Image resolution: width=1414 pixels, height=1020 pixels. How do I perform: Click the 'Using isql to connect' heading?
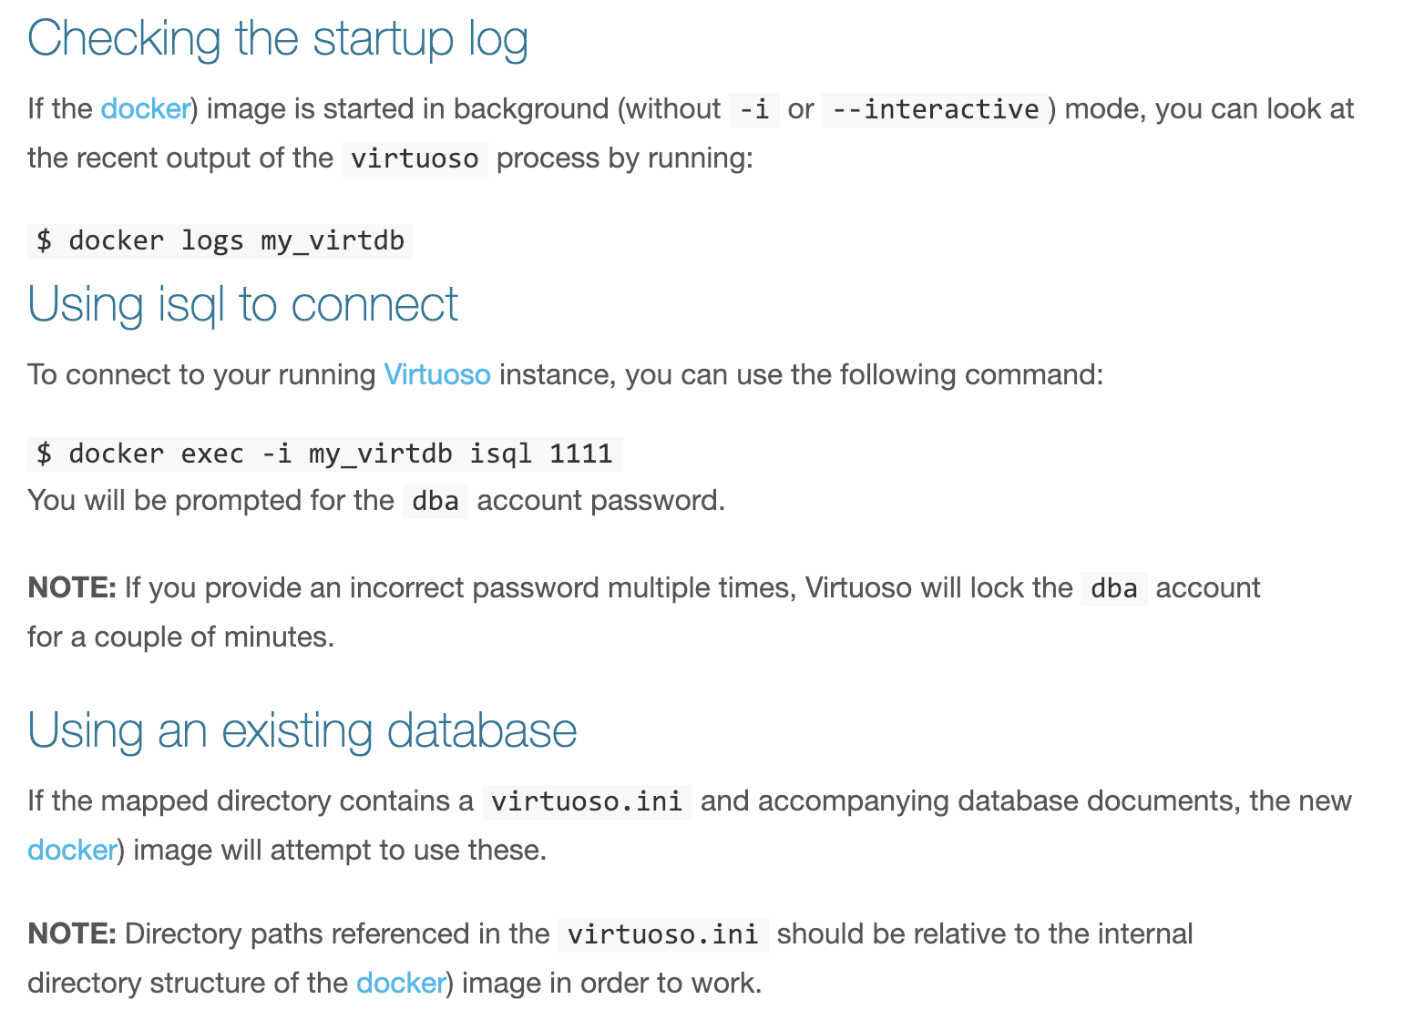pyautogui.click(x=243, y=305)
